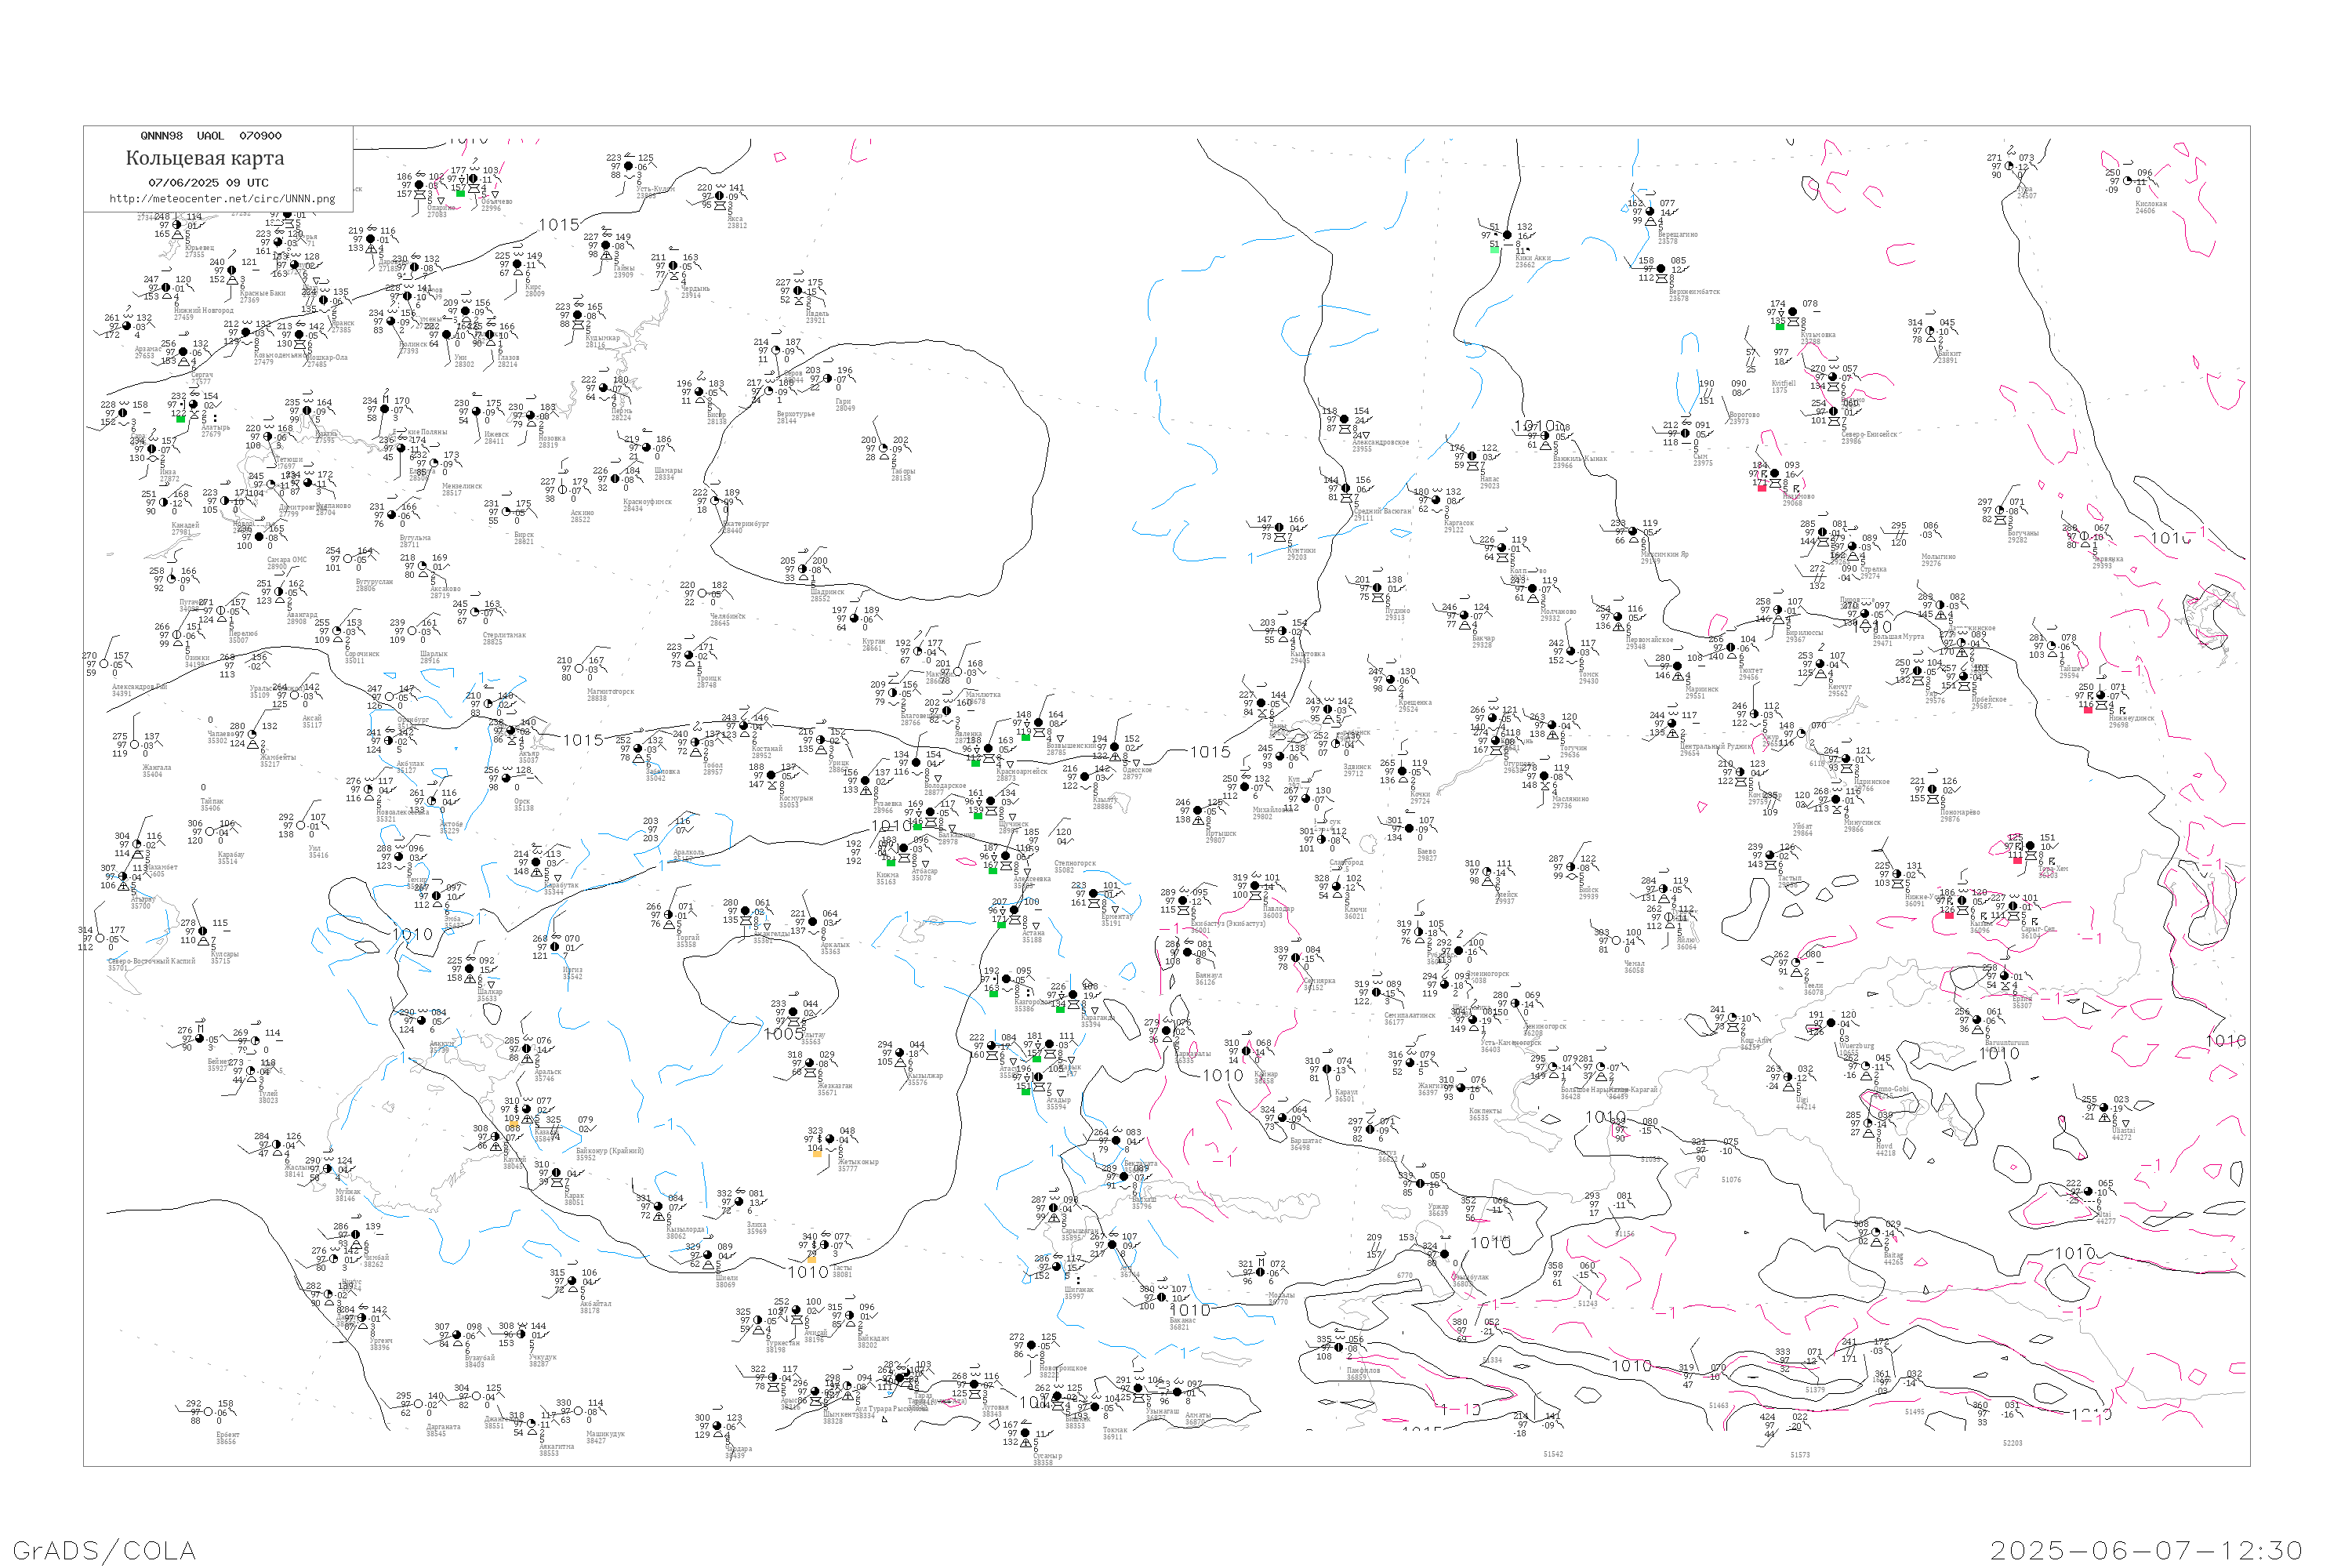The image size is (2352, 1568).
Task: Click the Яранск station circle symbol
Action: pos(322,300)
